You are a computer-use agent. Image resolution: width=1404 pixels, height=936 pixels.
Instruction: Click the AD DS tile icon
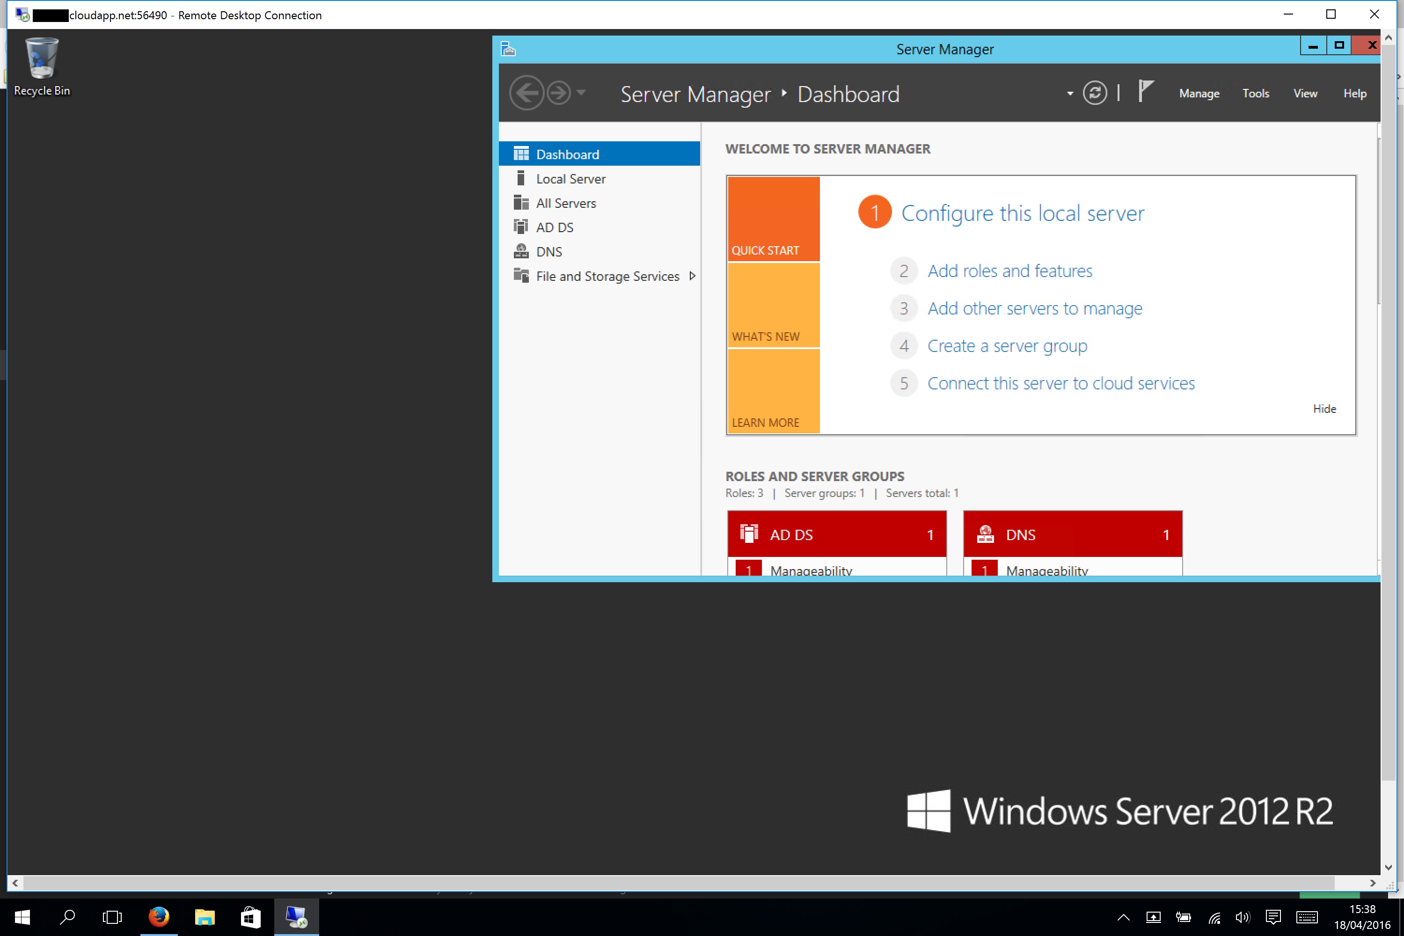click(x=748, y=533)
